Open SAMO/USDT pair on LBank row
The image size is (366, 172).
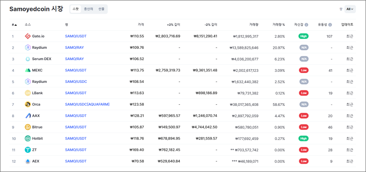tap(76, 93)
